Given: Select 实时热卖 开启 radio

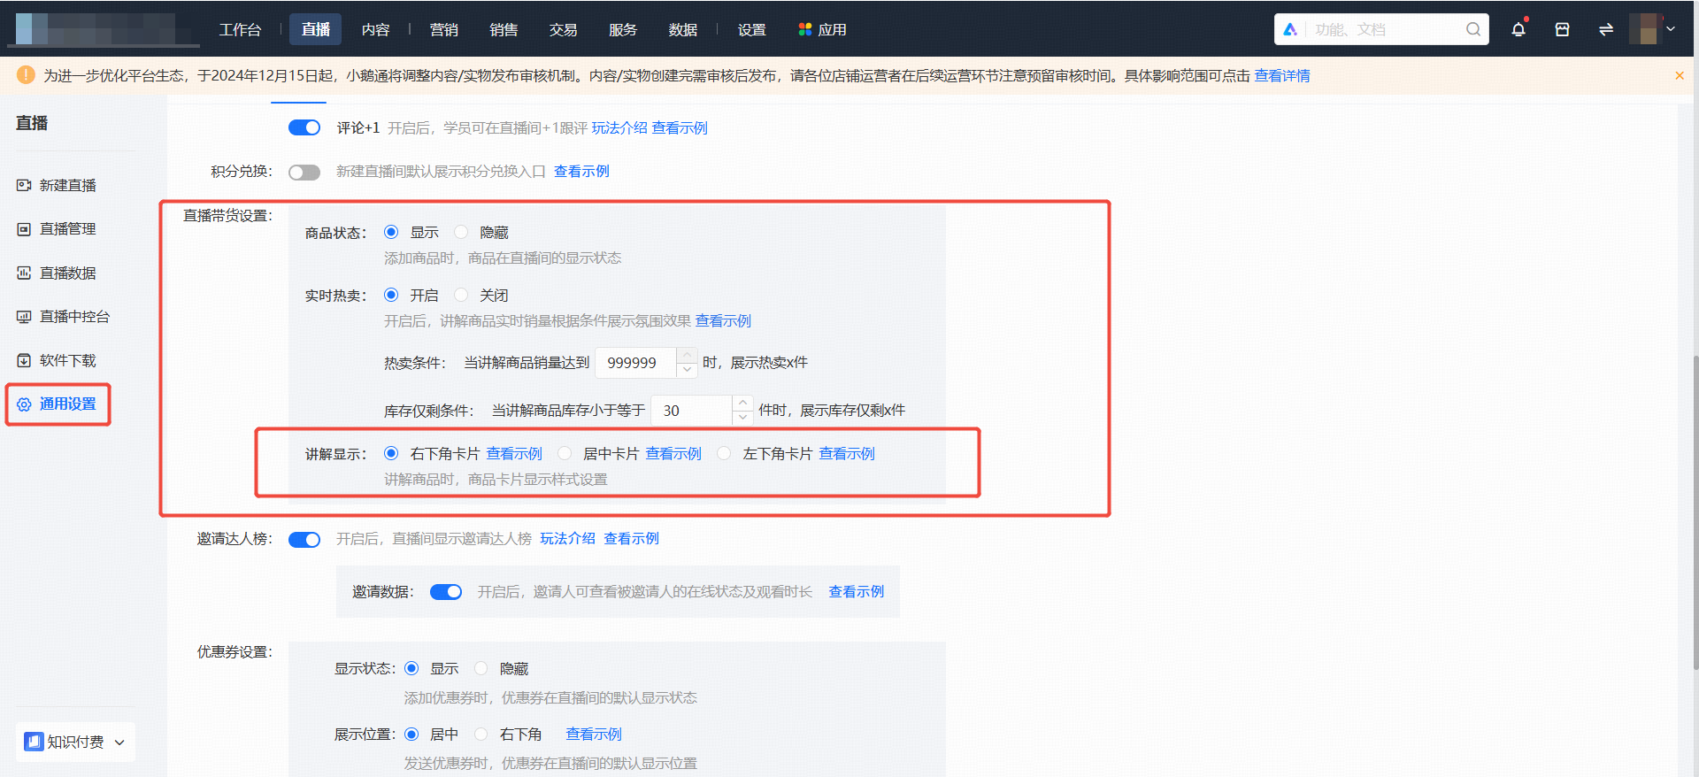Looking at the screenshot, I should tap(391, 295).
